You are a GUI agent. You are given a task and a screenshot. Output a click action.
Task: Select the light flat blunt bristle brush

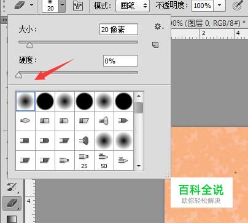click(x=45, y=121)
